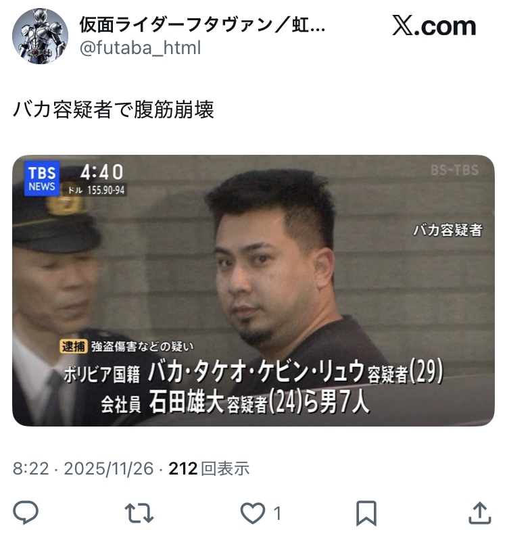
Task: Open the reply speech bubble icon
Action: pos(26,512)
